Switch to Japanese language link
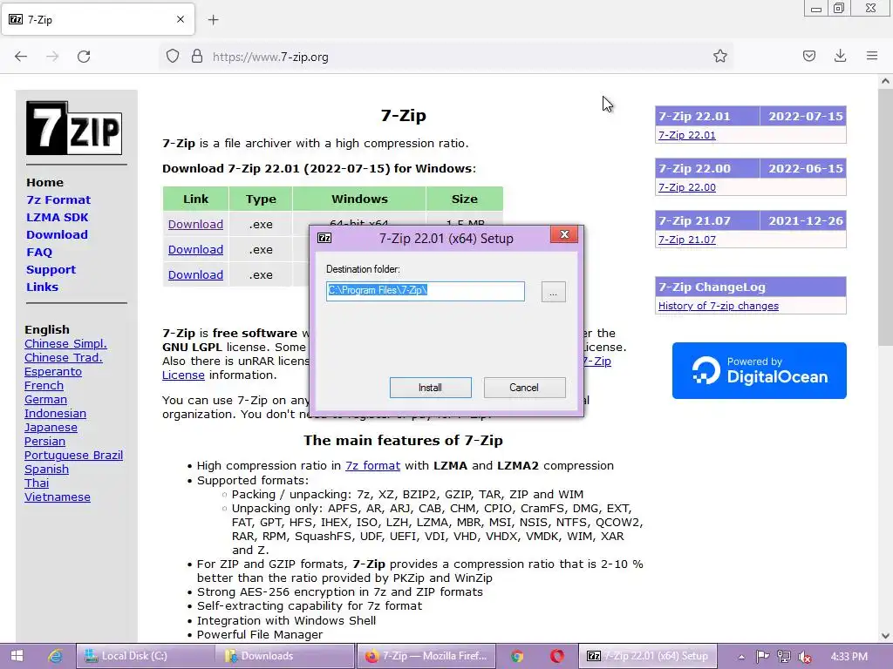 tap(51, 427)
